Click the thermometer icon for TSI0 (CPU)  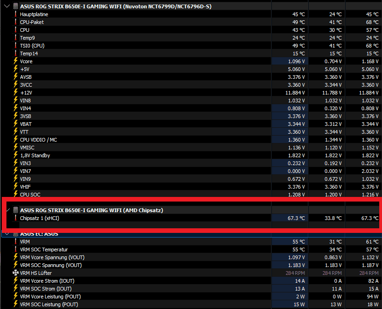pyautogui.click(x=16, y=46)
